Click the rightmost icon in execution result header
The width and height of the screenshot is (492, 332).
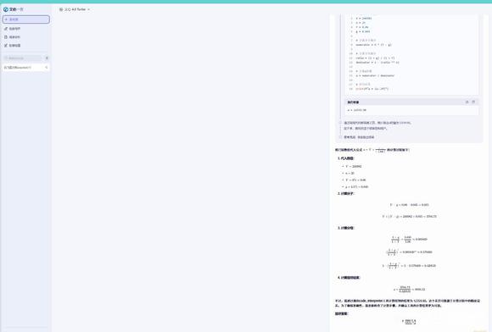tap(473, 102)
